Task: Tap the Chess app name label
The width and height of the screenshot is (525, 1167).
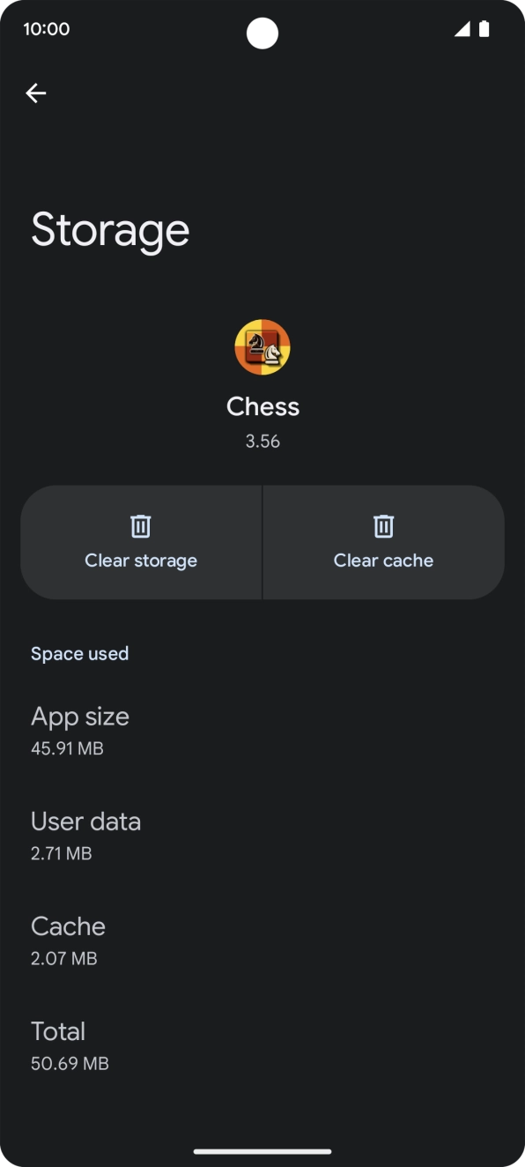Action: [x=262, y=406]
